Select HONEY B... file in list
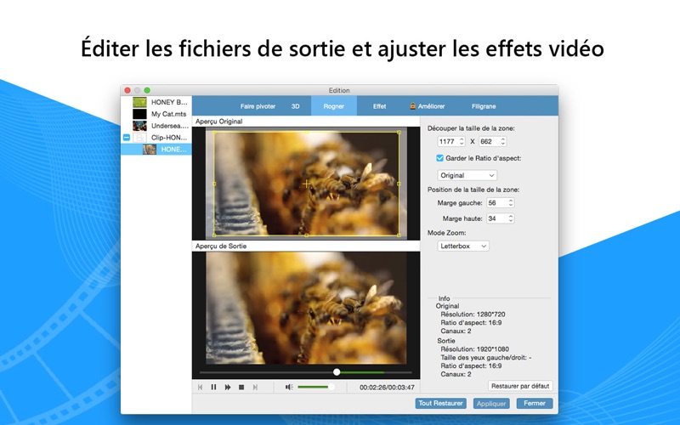 tap(156, 102)
